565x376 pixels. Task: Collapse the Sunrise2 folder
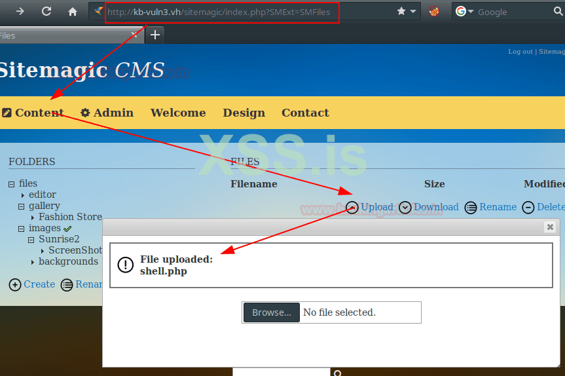31,240
